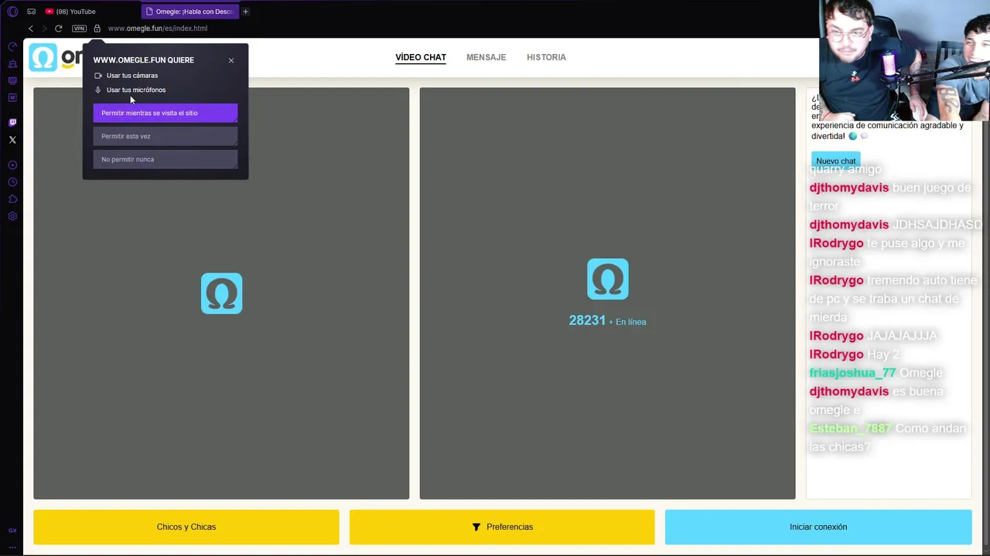This screenshot has height=556, width=990.
Task: Open GX Corner gamepad icon in tab bar
Action: [31, 12]
